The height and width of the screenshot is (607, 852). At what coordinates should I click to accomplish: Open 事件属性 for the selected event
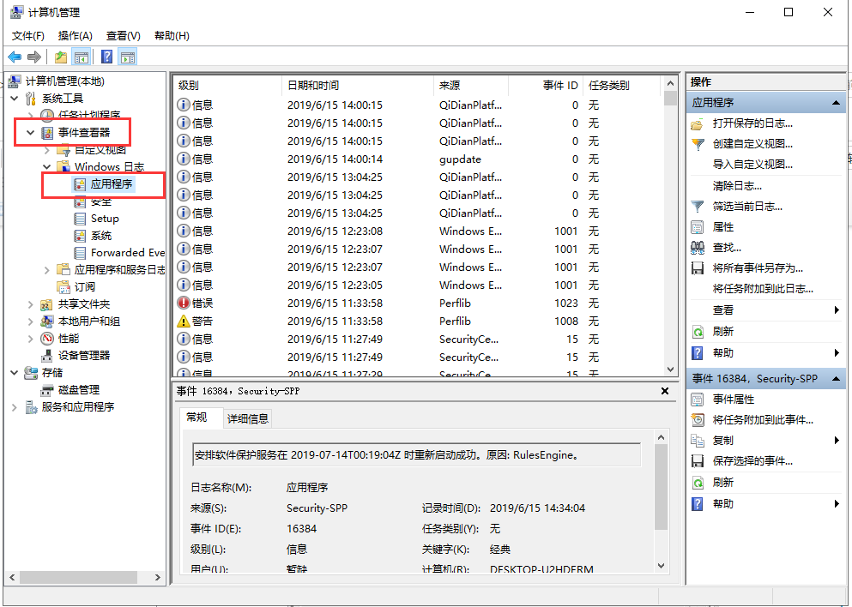tap(735, 399)
